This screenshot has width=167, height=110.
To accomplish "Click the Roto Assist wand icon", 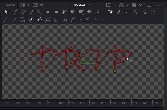I will [x=95, y=20].
